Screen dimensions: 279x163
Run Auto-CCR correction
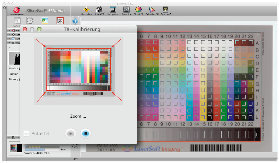(99, 10)
